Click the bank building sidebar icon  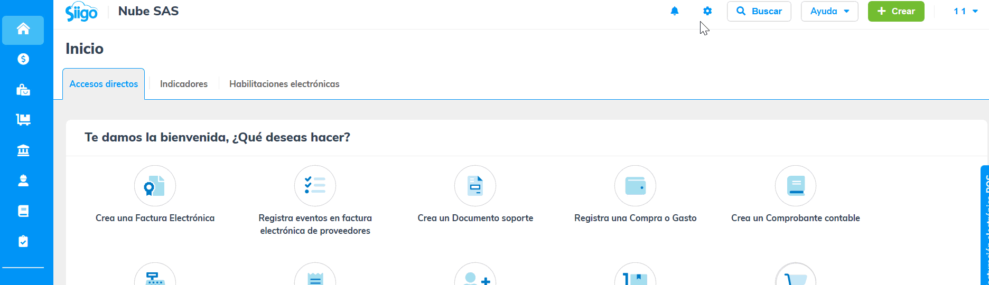23,151
